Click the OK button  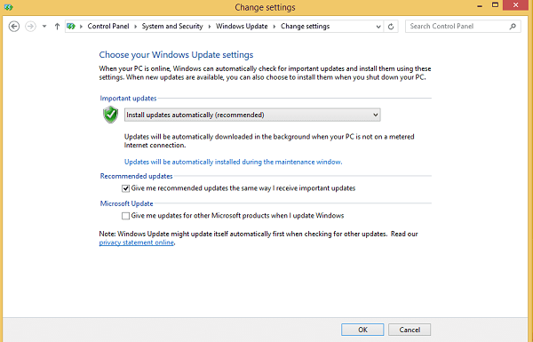(362, 330)
